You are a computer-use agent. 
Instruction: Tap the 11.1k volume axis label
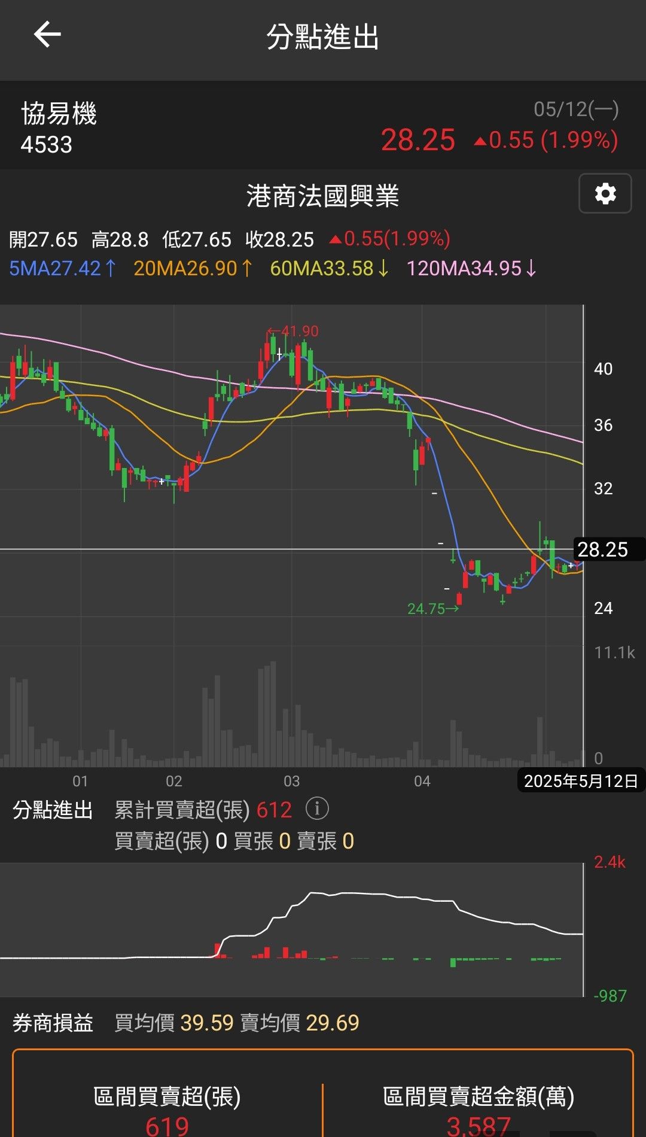(614, 652)
